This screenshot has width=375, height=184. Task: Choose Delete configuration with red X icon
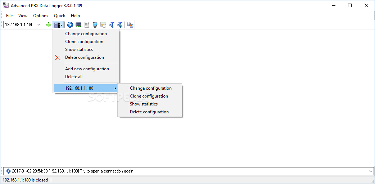(86, 57)
